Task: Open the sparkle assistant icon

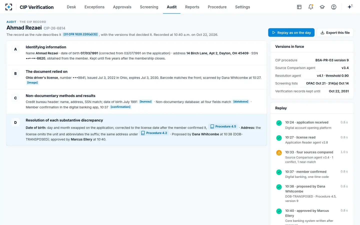Action: (350, 7)
